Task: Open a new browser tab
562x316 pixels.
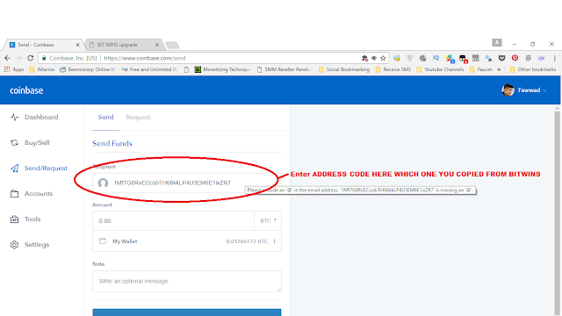Action: (x=172, y=45)
